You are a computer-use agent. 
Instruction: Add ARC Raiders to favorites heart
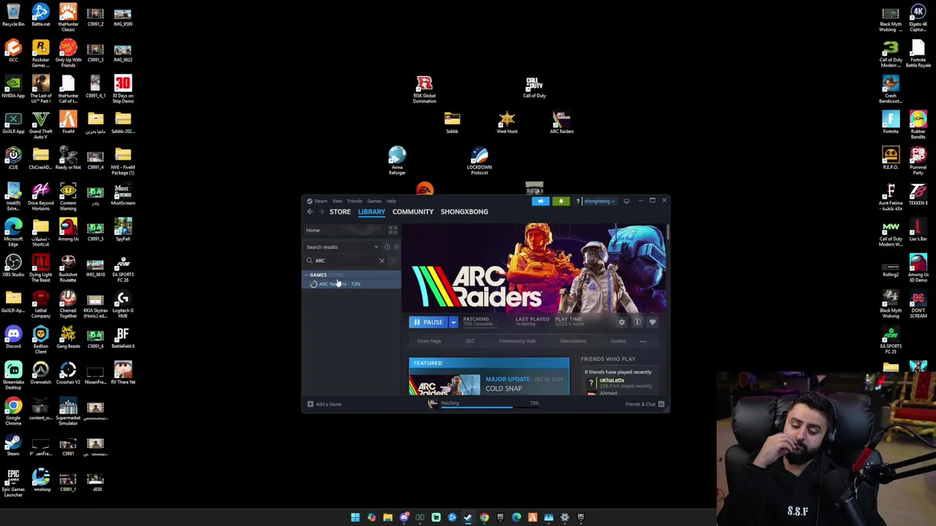coord(652,322)
